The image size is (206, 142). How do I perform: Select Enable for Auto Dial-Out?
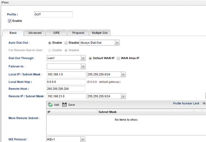click(49, 43)
